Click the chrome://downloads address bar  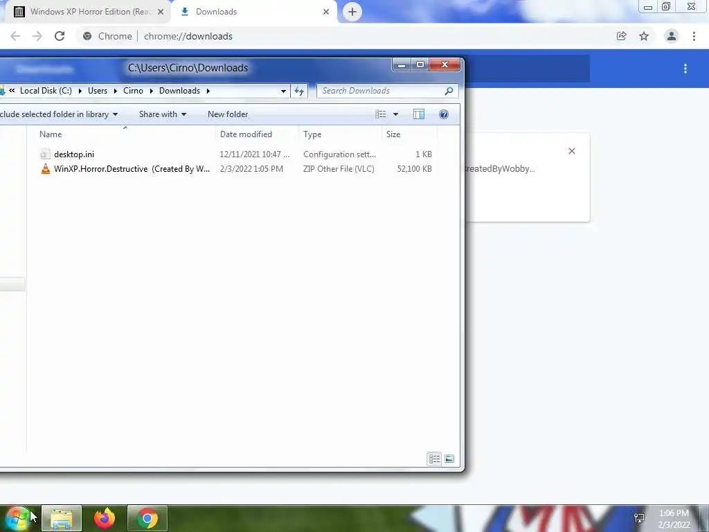pyautogui.click(x=188, y=36)
